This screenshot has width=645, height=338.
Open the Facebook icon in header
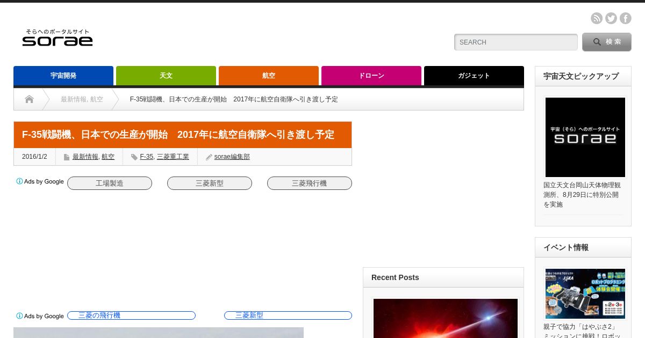tap(626, 18)
